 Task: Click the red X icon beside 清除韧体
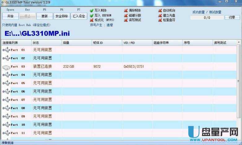click(126, 11)
